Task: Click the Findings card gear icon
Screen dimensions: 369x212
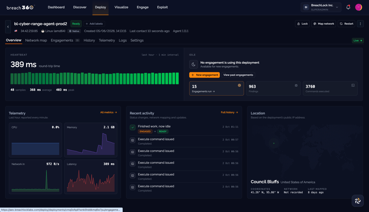Action: (296, 86)
